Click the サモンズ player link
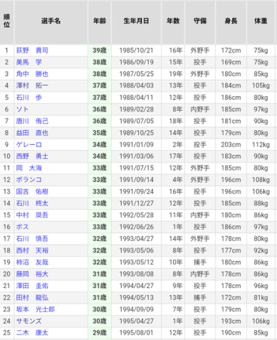Screen dimensions: 277x340 point(29,321)
